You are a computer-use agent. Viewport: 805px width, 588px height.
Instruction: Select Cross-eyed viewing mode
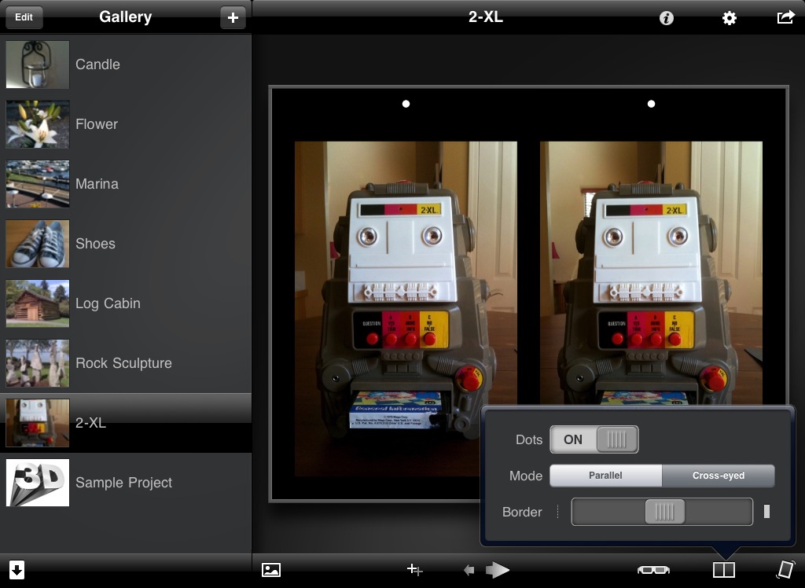[719, 476]
